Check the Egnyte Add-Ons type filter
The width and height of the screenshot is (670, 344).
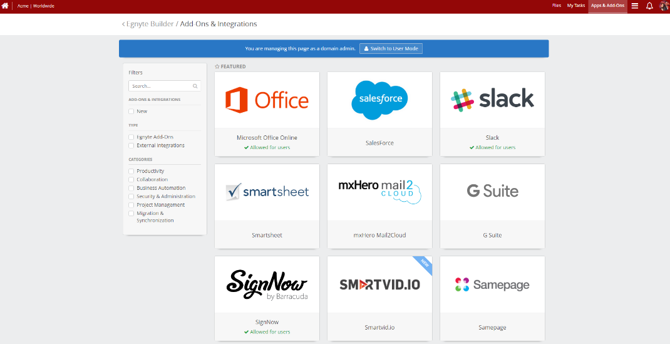coord(131,137)
